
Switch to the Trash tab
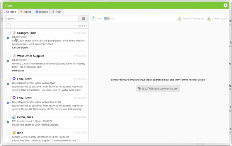pyautogui.click(x=57, y=12)
